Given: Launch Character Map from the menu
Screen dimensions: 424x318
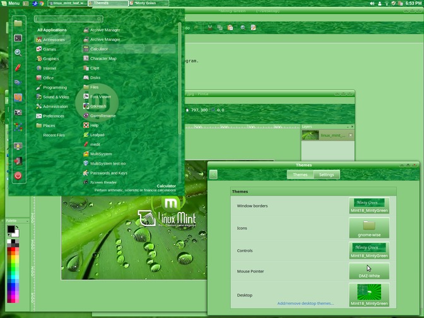Looking at the screenshot, I should tap(100, 59).
